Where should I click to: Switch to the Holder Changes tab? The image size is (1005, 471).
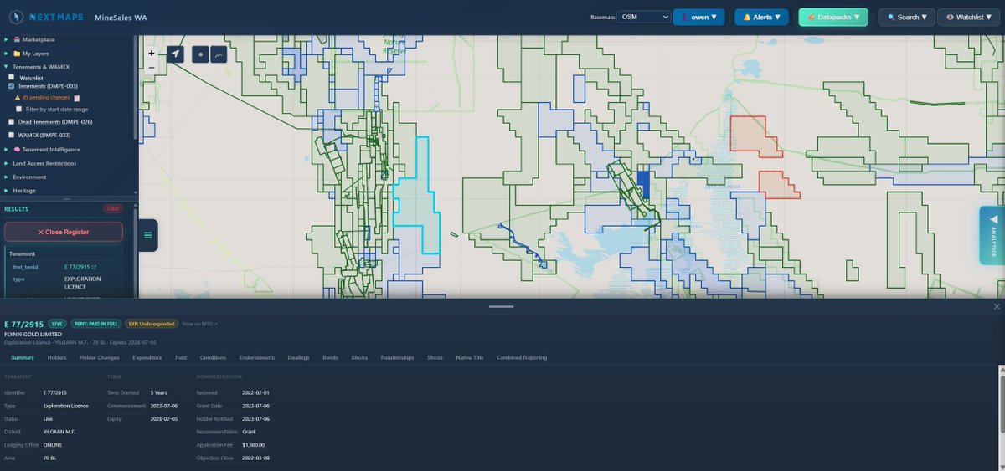tap(100, 357)
